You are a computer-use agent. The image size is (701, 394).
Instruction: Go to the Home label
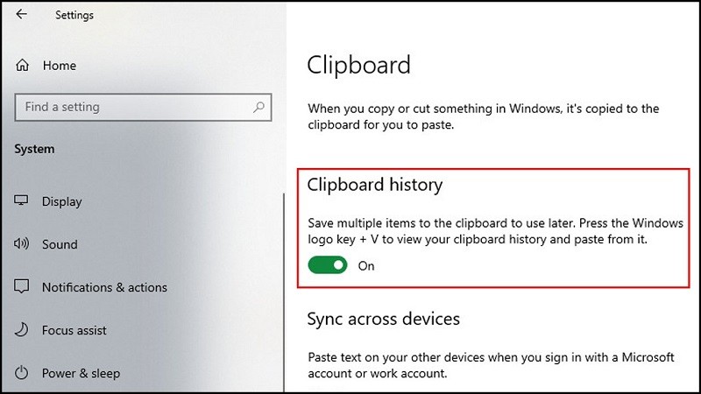[59, 66]
